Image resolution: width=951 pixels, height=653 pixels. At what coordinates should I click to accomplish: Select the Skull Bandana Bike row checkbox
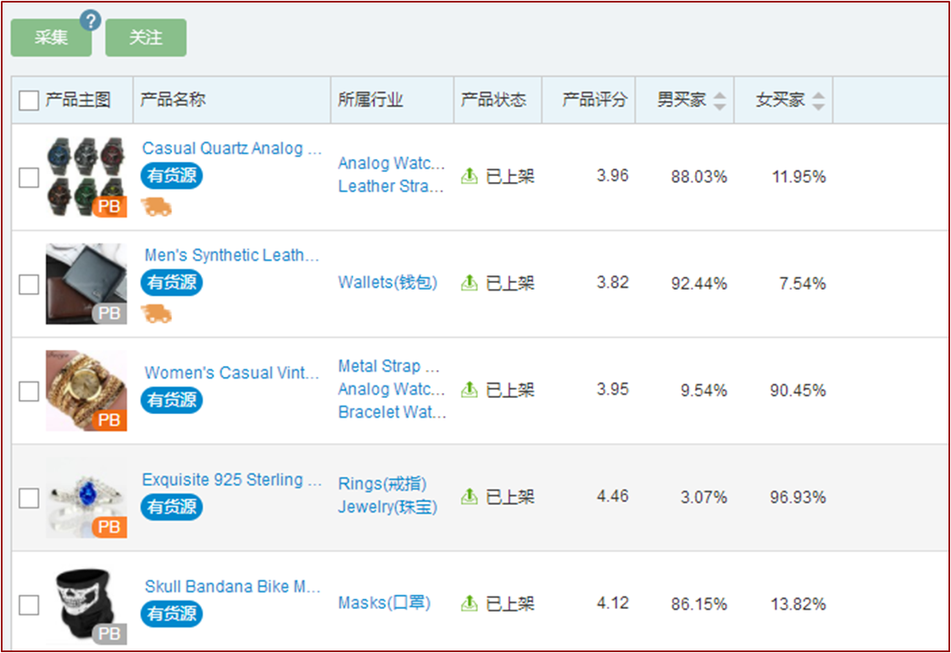(x=29, y=605)
